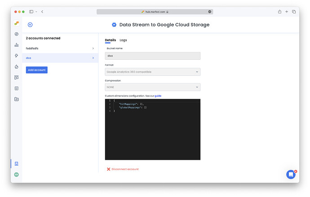
Task: Click the Add account button
Action: 37,70
